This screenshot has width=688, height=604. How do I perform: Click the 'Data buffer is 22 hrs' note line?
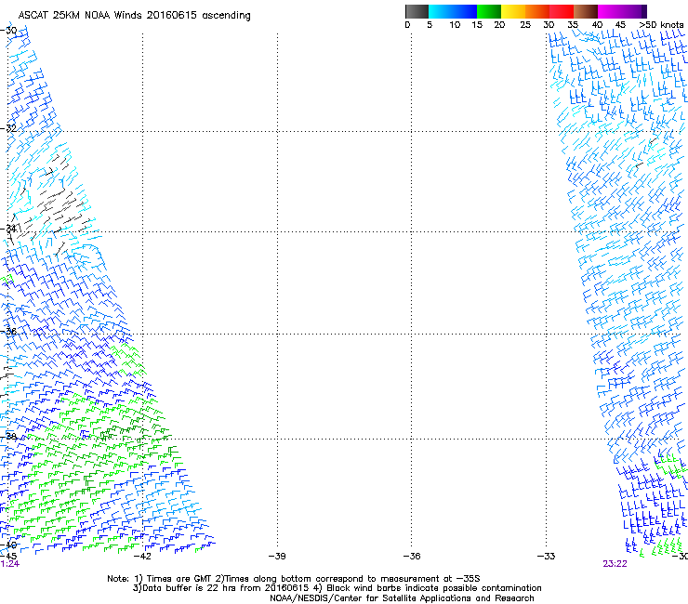pos(337,588)
